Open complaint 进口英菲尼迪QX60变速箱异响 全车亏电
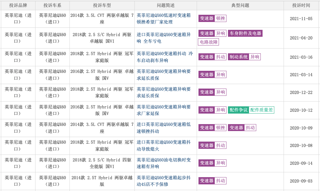 pos(164,38)
